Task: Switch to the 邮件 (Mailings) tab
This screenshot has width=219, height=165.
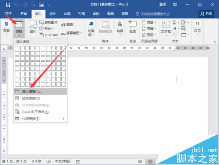Action: pos(96,14)
